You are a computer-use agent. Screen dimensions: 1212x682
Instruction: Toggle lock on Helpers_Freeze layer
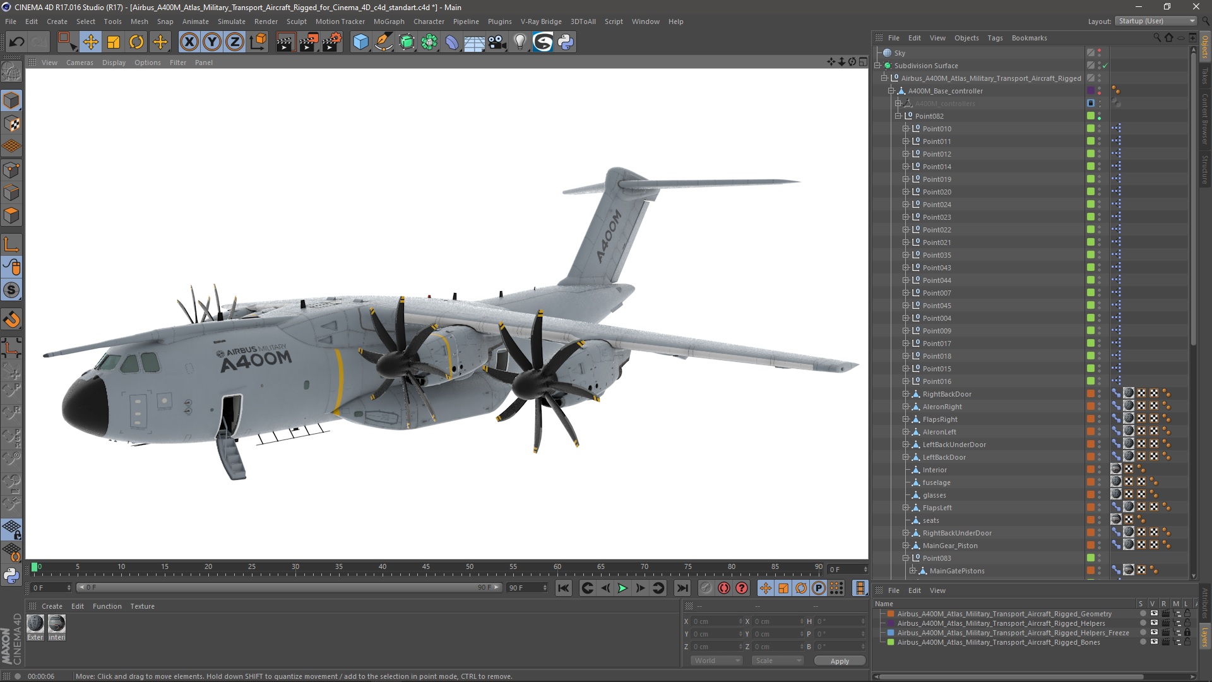click(1187, 633)
